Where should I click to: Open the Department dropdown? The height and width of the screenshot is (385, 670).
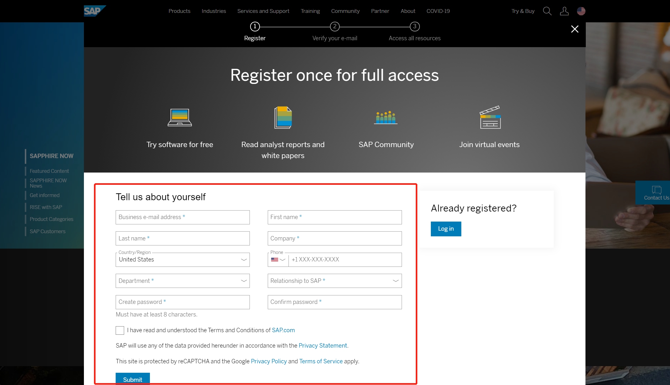click(182, 281)
